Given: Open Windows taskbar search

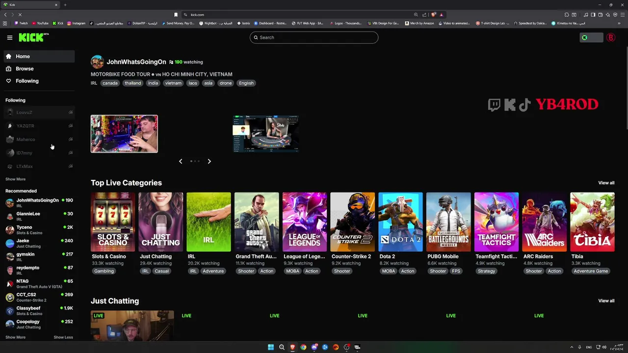Looking at the screenshot, I should (282, 347).
